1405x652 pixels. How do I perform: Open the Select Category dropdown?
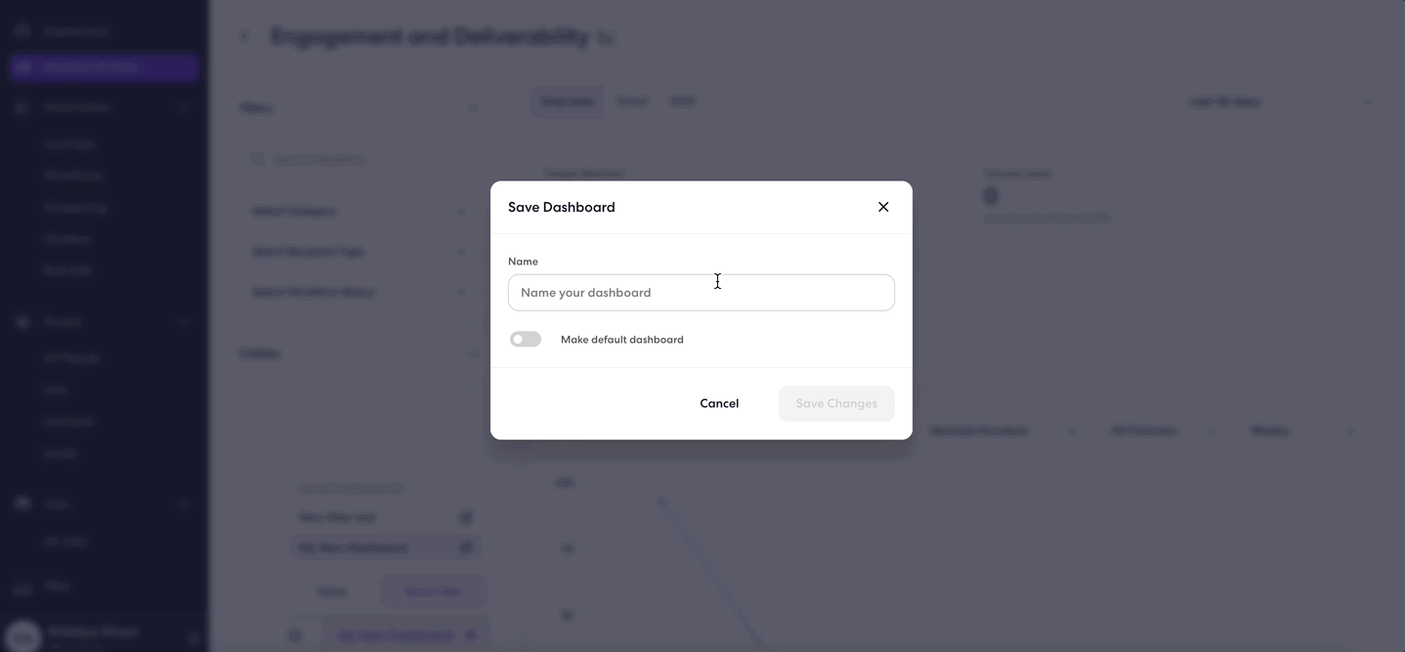tap(359, 211)
